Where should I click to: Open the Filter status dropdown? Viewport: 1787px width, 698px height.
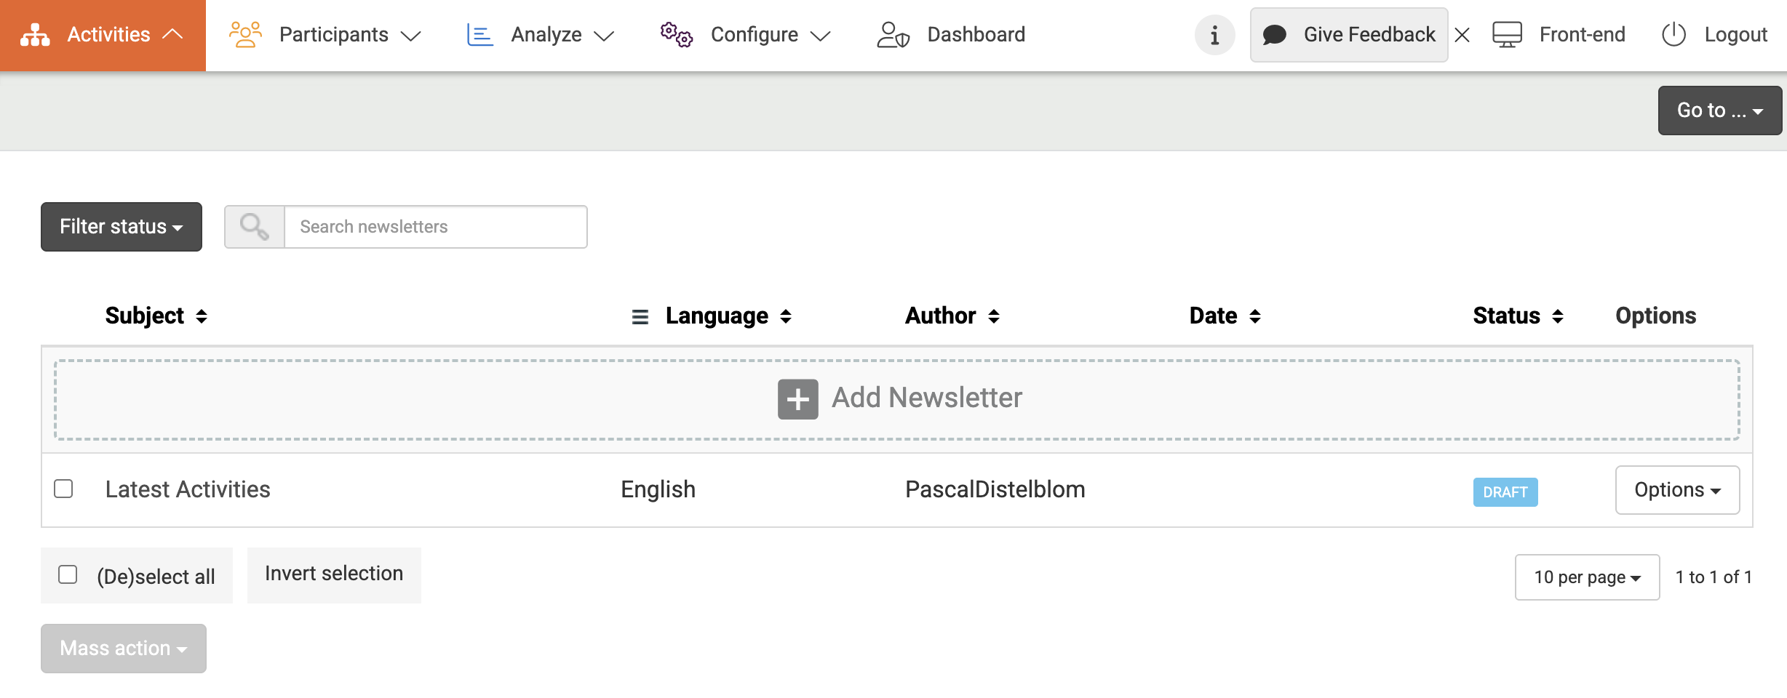coord(122,227)
